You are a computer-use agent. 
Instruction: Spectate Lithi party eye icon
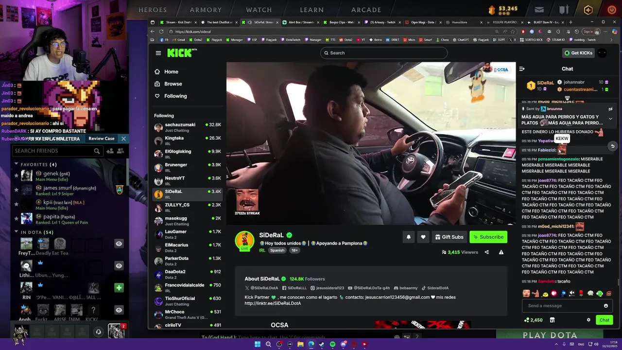click(119, 266)
